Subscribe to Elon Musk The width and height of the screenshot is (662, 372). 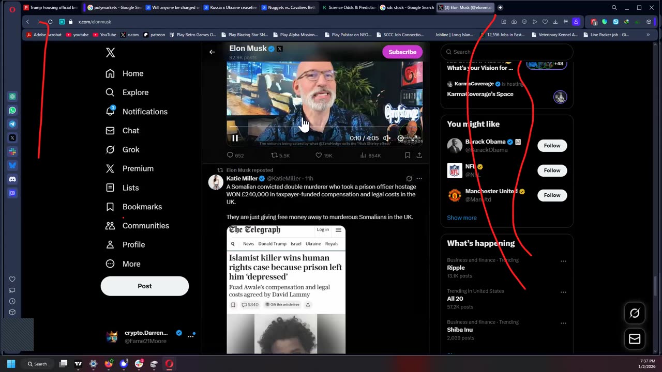tap(402, 52)
